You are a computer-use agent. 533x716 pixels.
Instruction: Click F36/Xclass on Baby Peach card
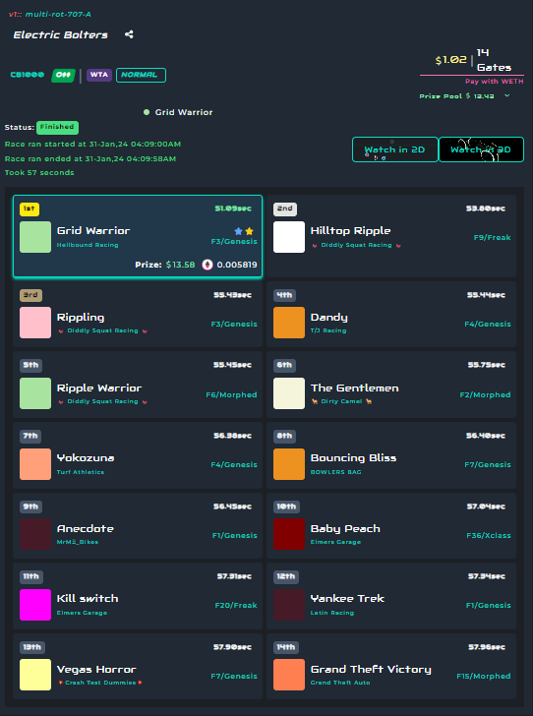click(489, 535)
